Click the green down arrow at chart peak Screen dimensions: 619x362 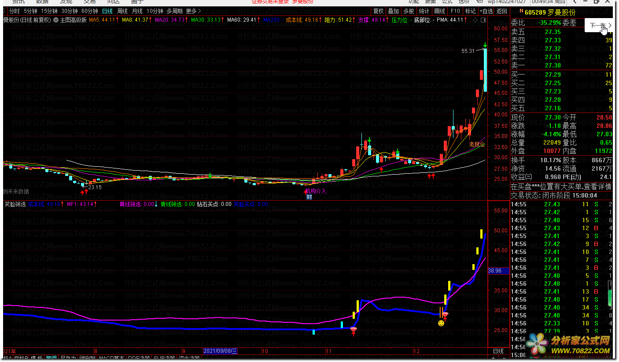485,45
